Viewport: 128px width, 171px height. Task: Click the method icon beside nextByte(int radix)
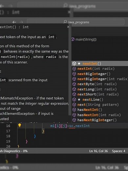click(x=74, y=84)
